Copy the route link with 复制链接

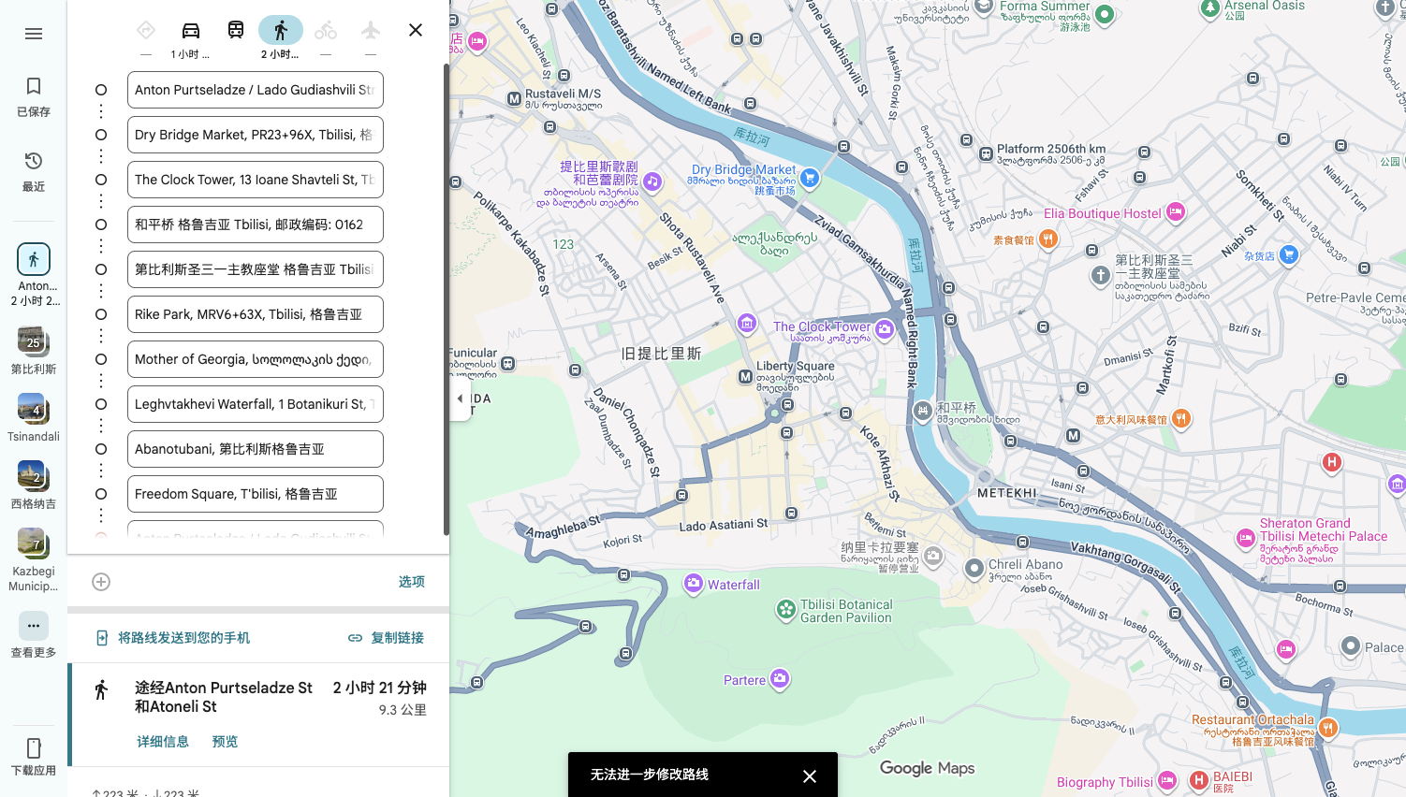coord(386,638)
